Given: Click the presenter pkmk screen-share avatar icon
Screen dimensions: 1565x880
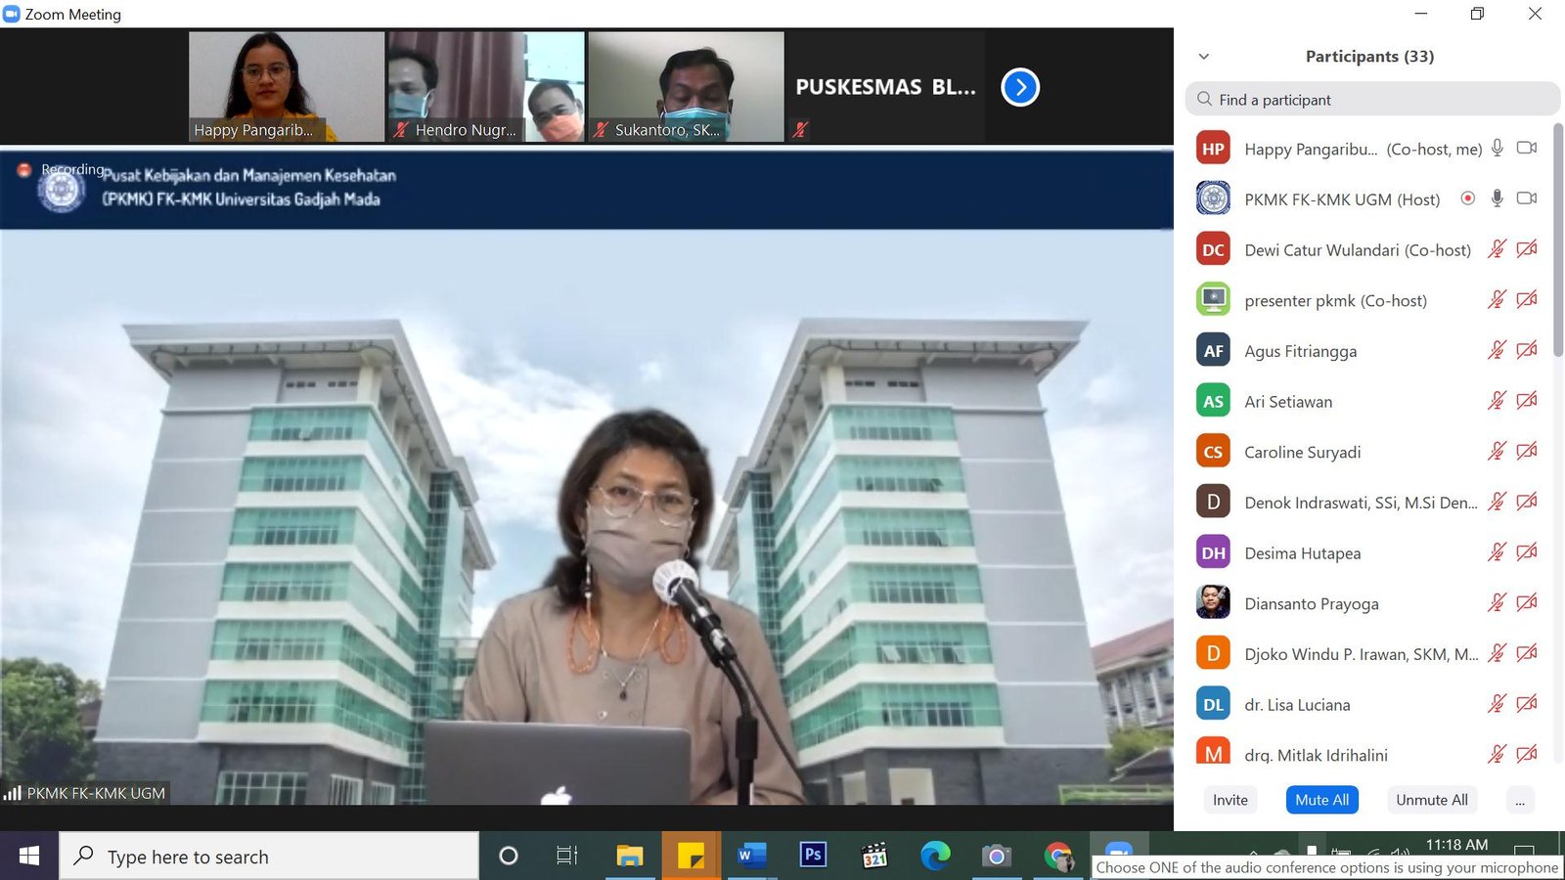Looking at the screenshot, I should tap(1213, 299).
